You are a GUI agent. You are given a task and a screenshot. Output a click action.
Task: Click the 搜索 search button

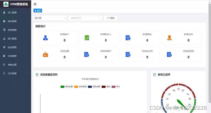point(110,18)
